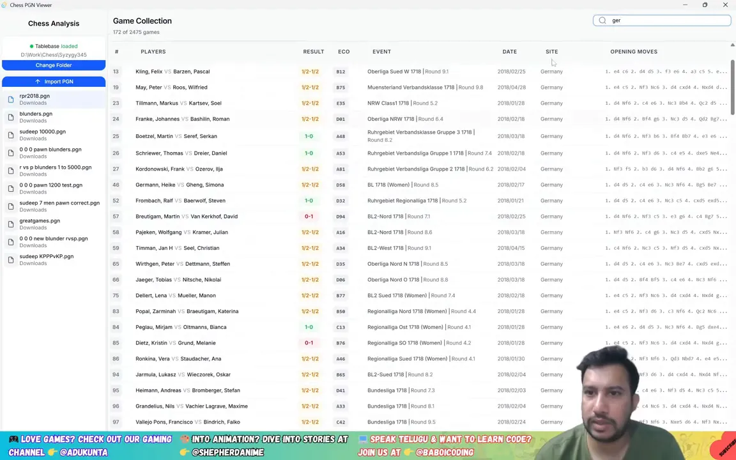The height and width of the screenshot is (460, 736).
Task: Click the OPENING MOVES column header
Action: [634, 52]
